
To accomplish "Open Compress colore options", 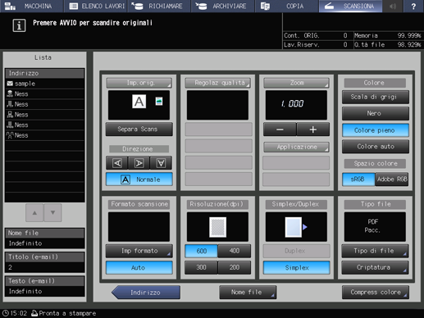I will click(x=376, y=293).
